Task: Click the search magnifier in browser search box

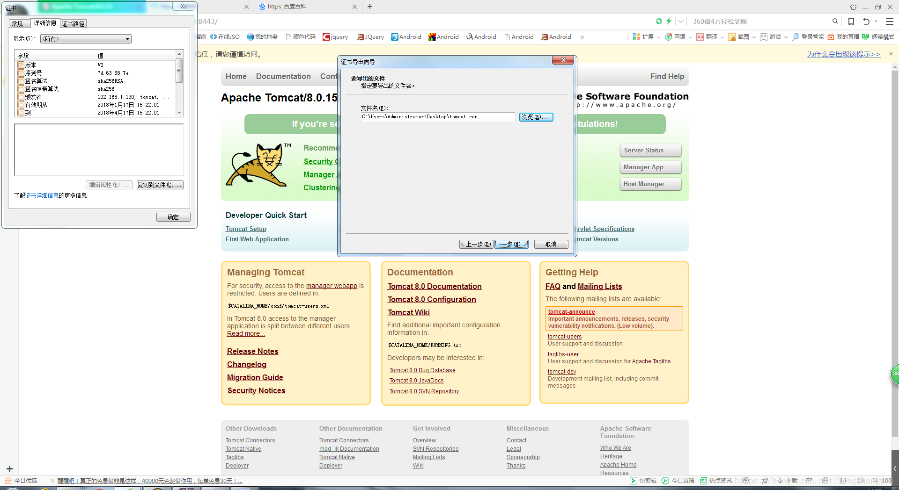Action: pos(835,22)
